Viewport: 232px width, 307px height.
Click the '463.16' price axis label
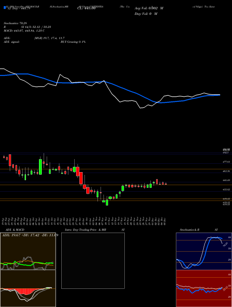[226, 171]
